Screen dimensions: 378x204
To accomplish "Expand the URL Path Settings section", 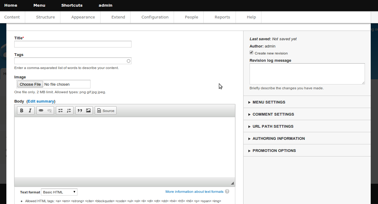I will point(273,127).
